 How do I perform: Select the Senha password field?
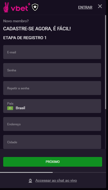tap(52, 70)
